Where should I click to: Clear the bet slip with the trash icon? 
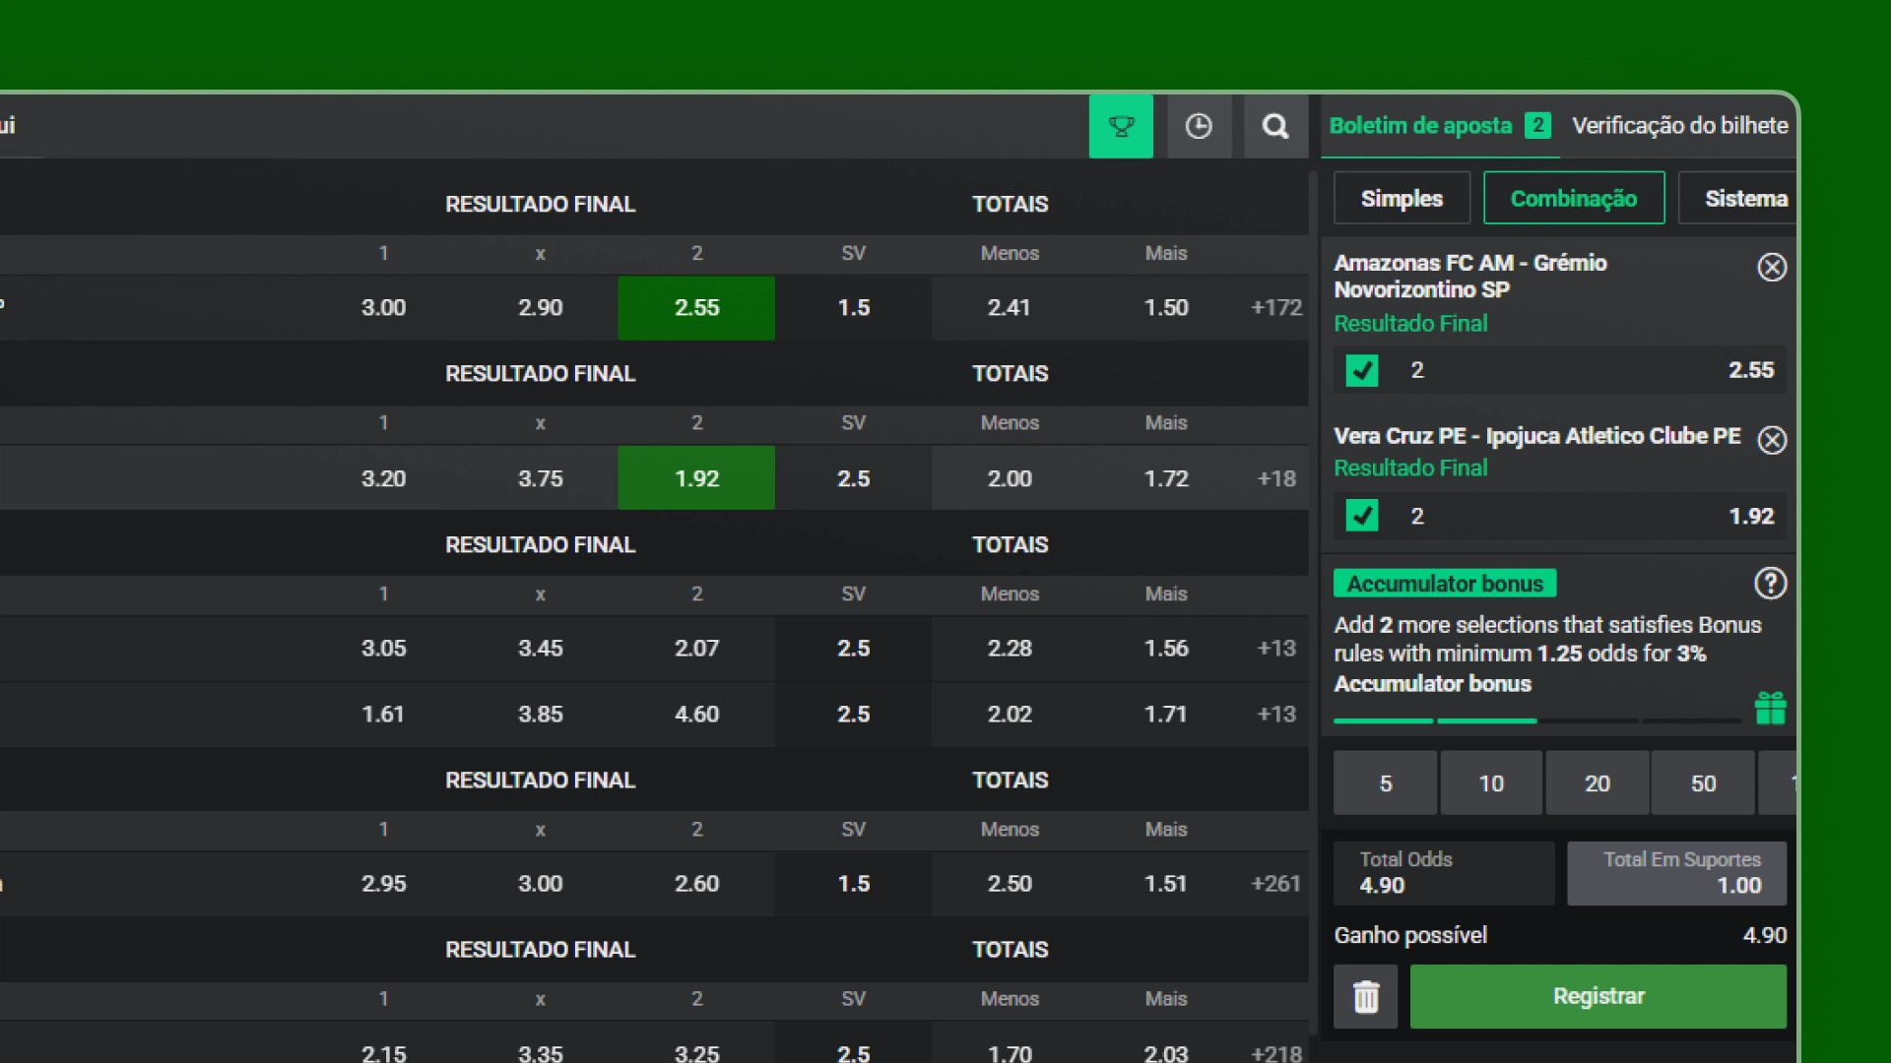(1365, 997)
